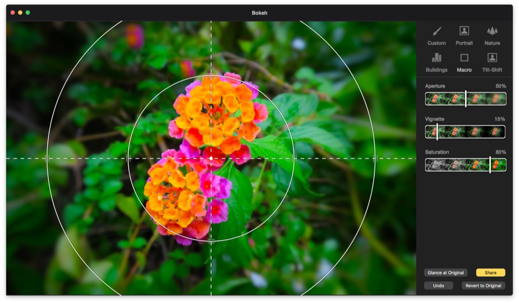The width and height of the screenshot is (519, 303).
Task: Activate the Macro preset icon
Action: (x=464, y=58)
